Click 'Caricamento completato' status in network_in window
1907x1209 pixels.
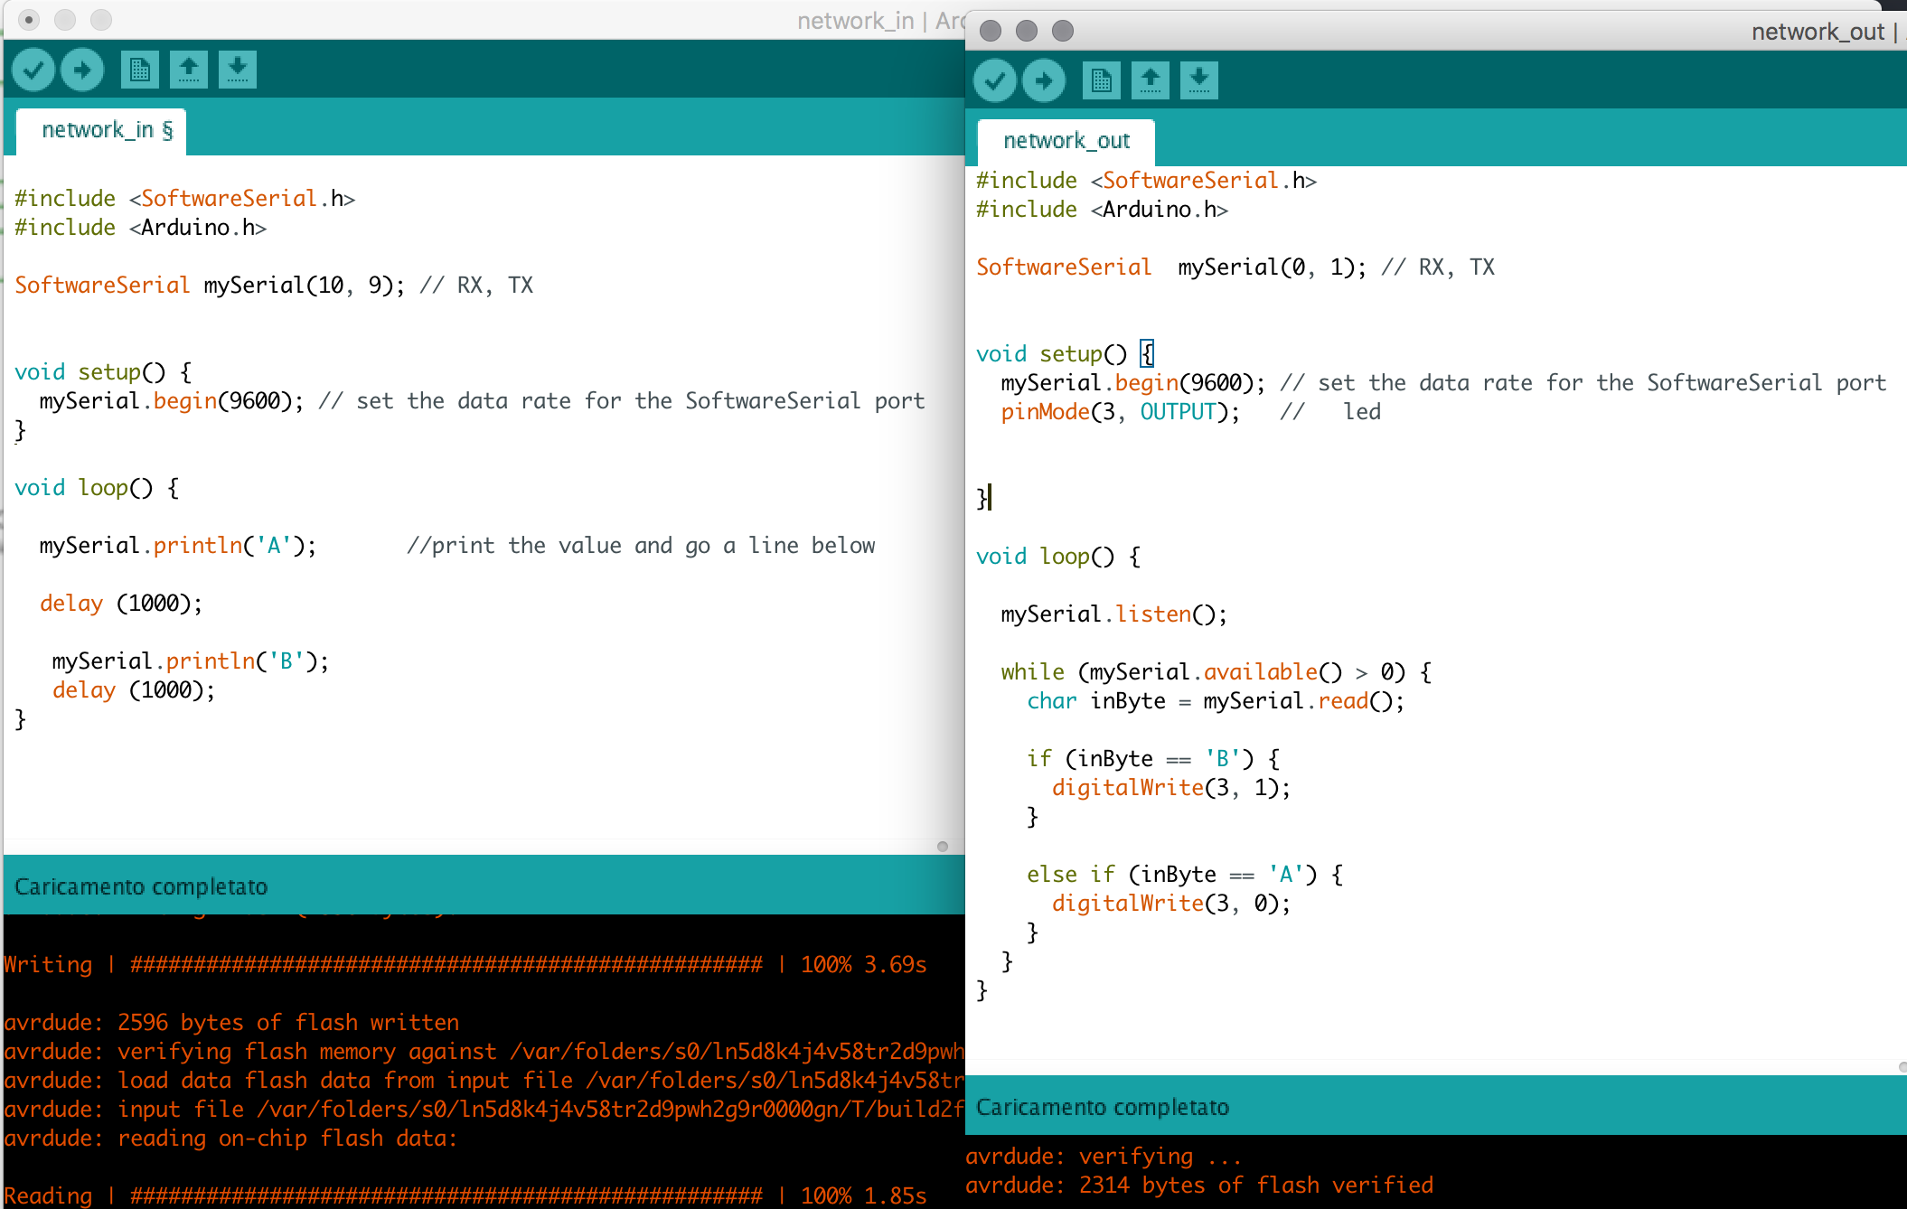click(141, 886)
